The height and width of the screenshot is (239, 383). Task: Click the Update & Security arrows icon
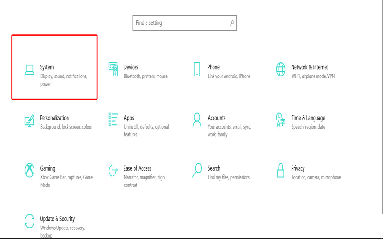point(30,221)
